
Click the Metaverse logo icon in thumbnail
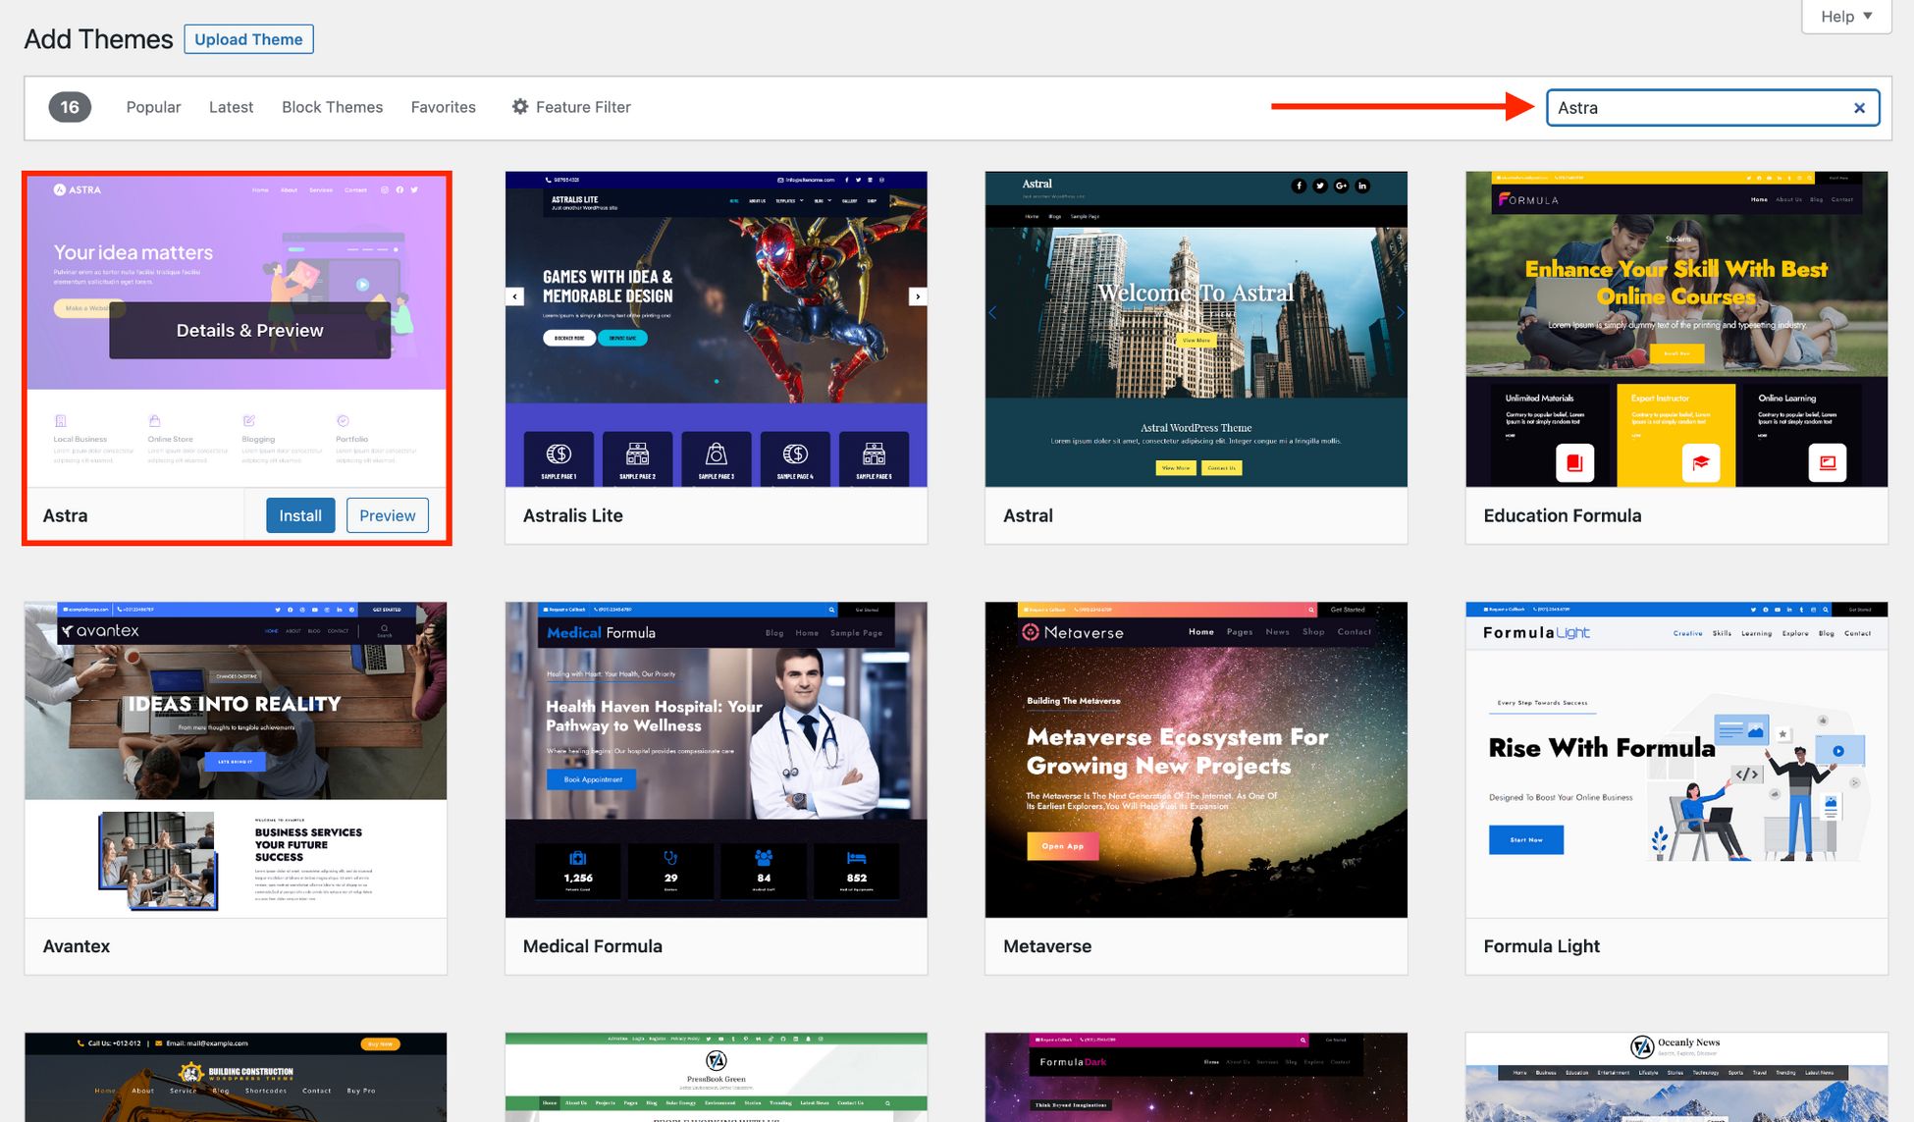coord(1031,632)
